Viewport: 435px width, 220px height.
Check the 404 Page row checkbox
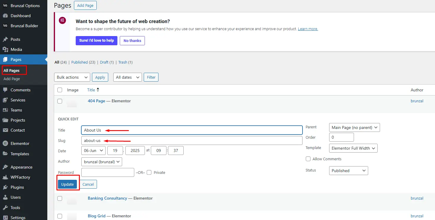click(x=60, y=101)
